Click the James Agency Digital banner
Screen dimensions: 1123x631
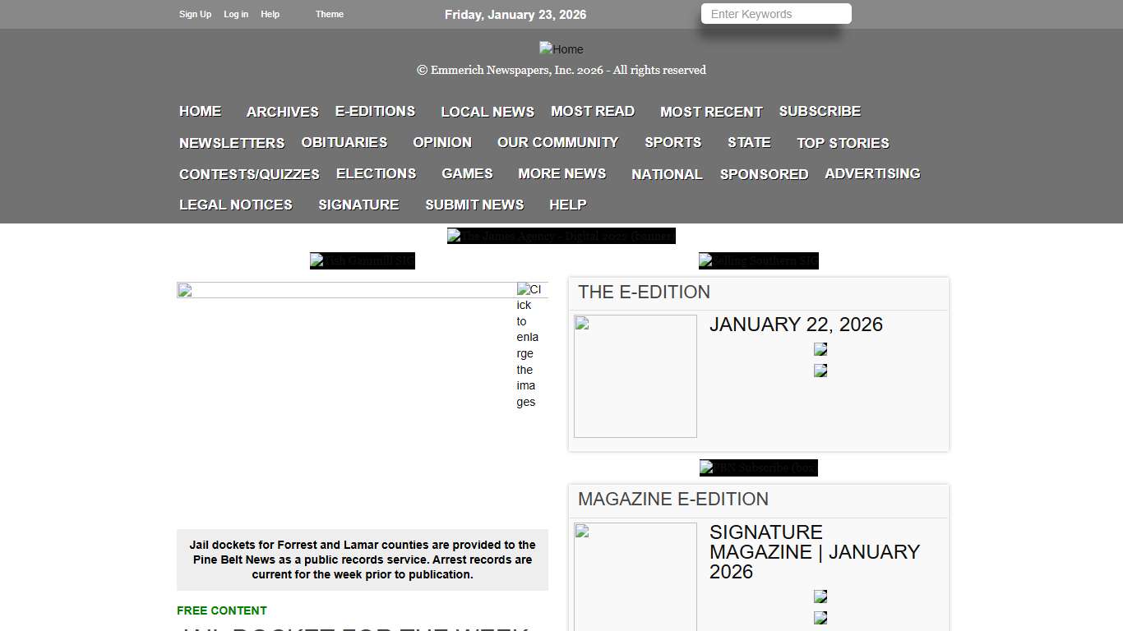[x=561, y=236]
